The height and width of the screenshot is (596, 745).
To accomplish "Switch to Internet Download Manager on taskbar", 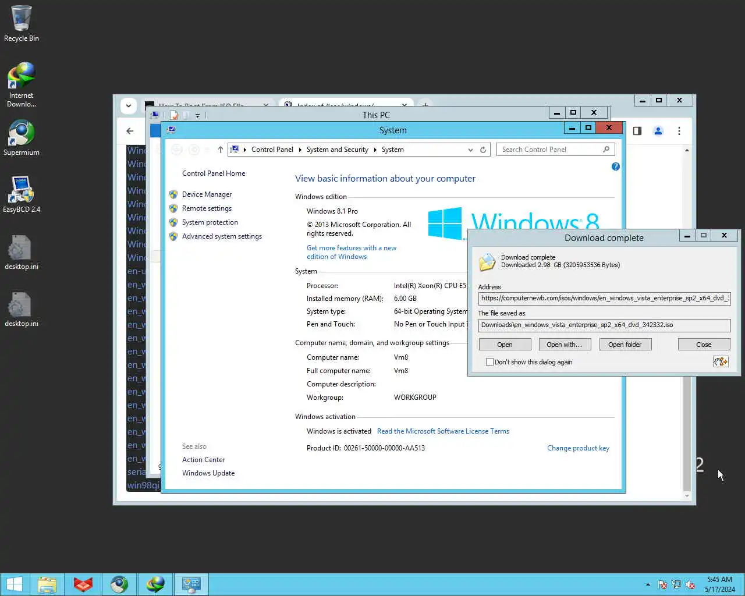I will click(x=155, y=584).
